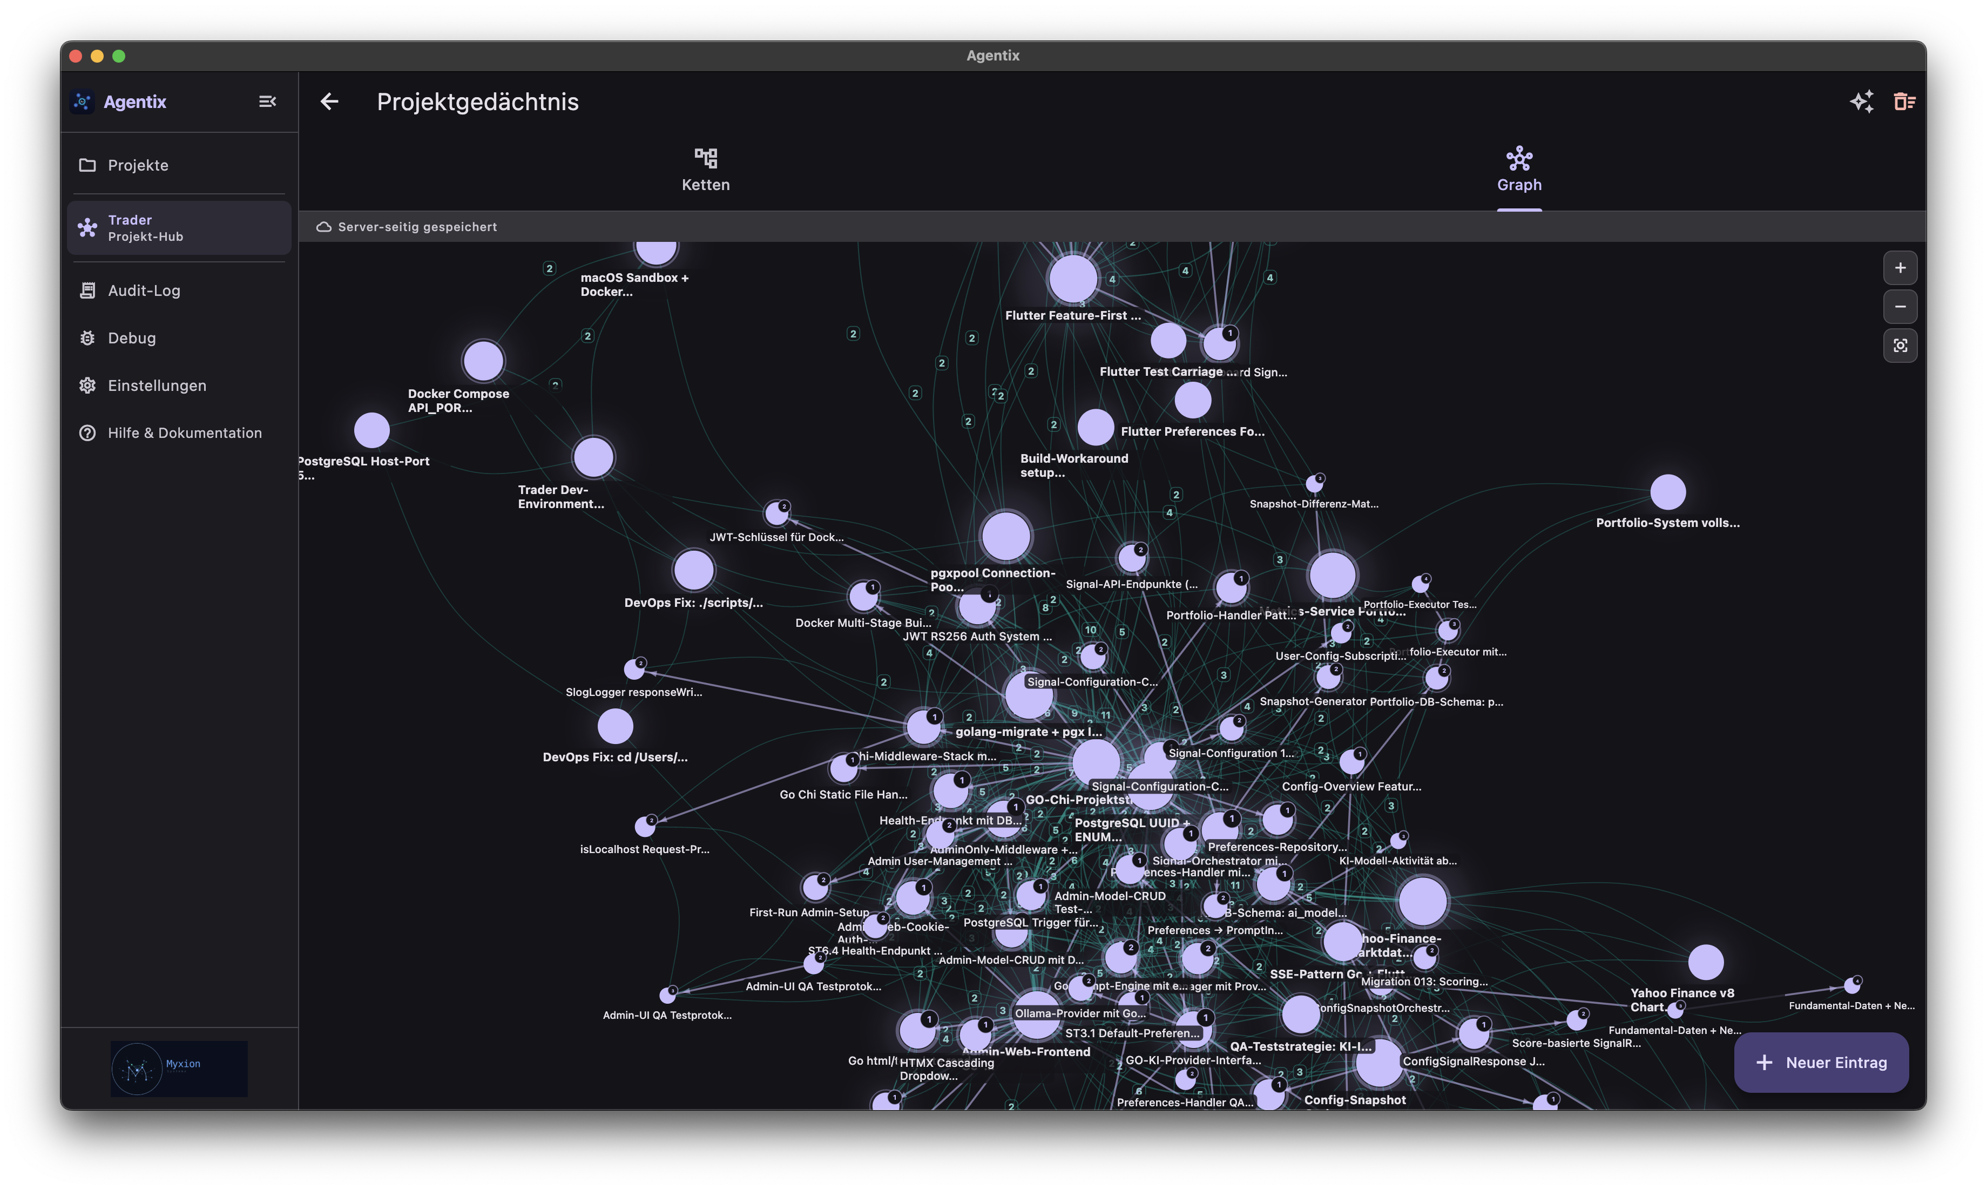Open Audit-Log in sidebar
Viewport: 1987px width, 1190px height.
(x=179, y=290)
